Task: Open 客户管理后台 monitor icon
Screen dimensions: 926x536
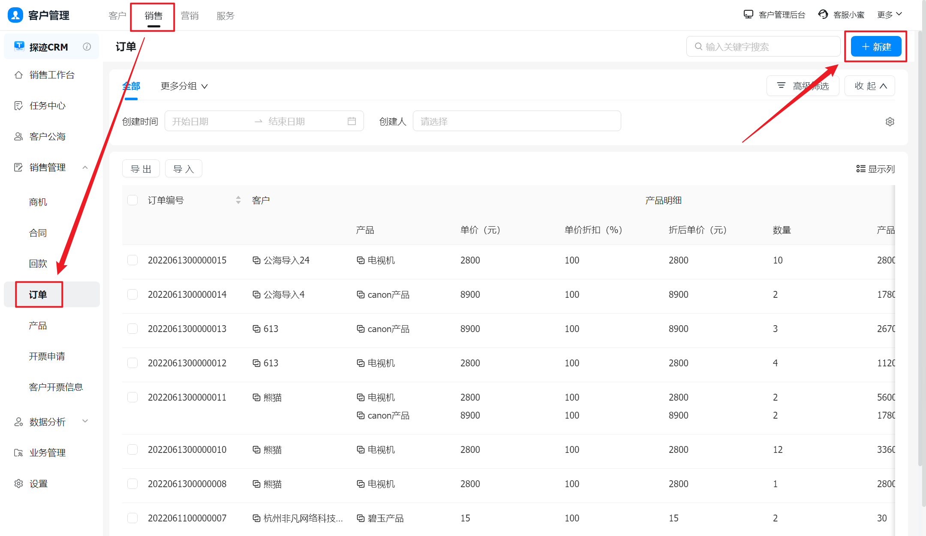Action: coord(748,15)
